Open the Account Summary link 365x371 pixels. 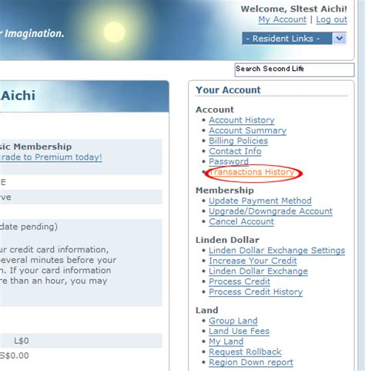coord(247,130)
